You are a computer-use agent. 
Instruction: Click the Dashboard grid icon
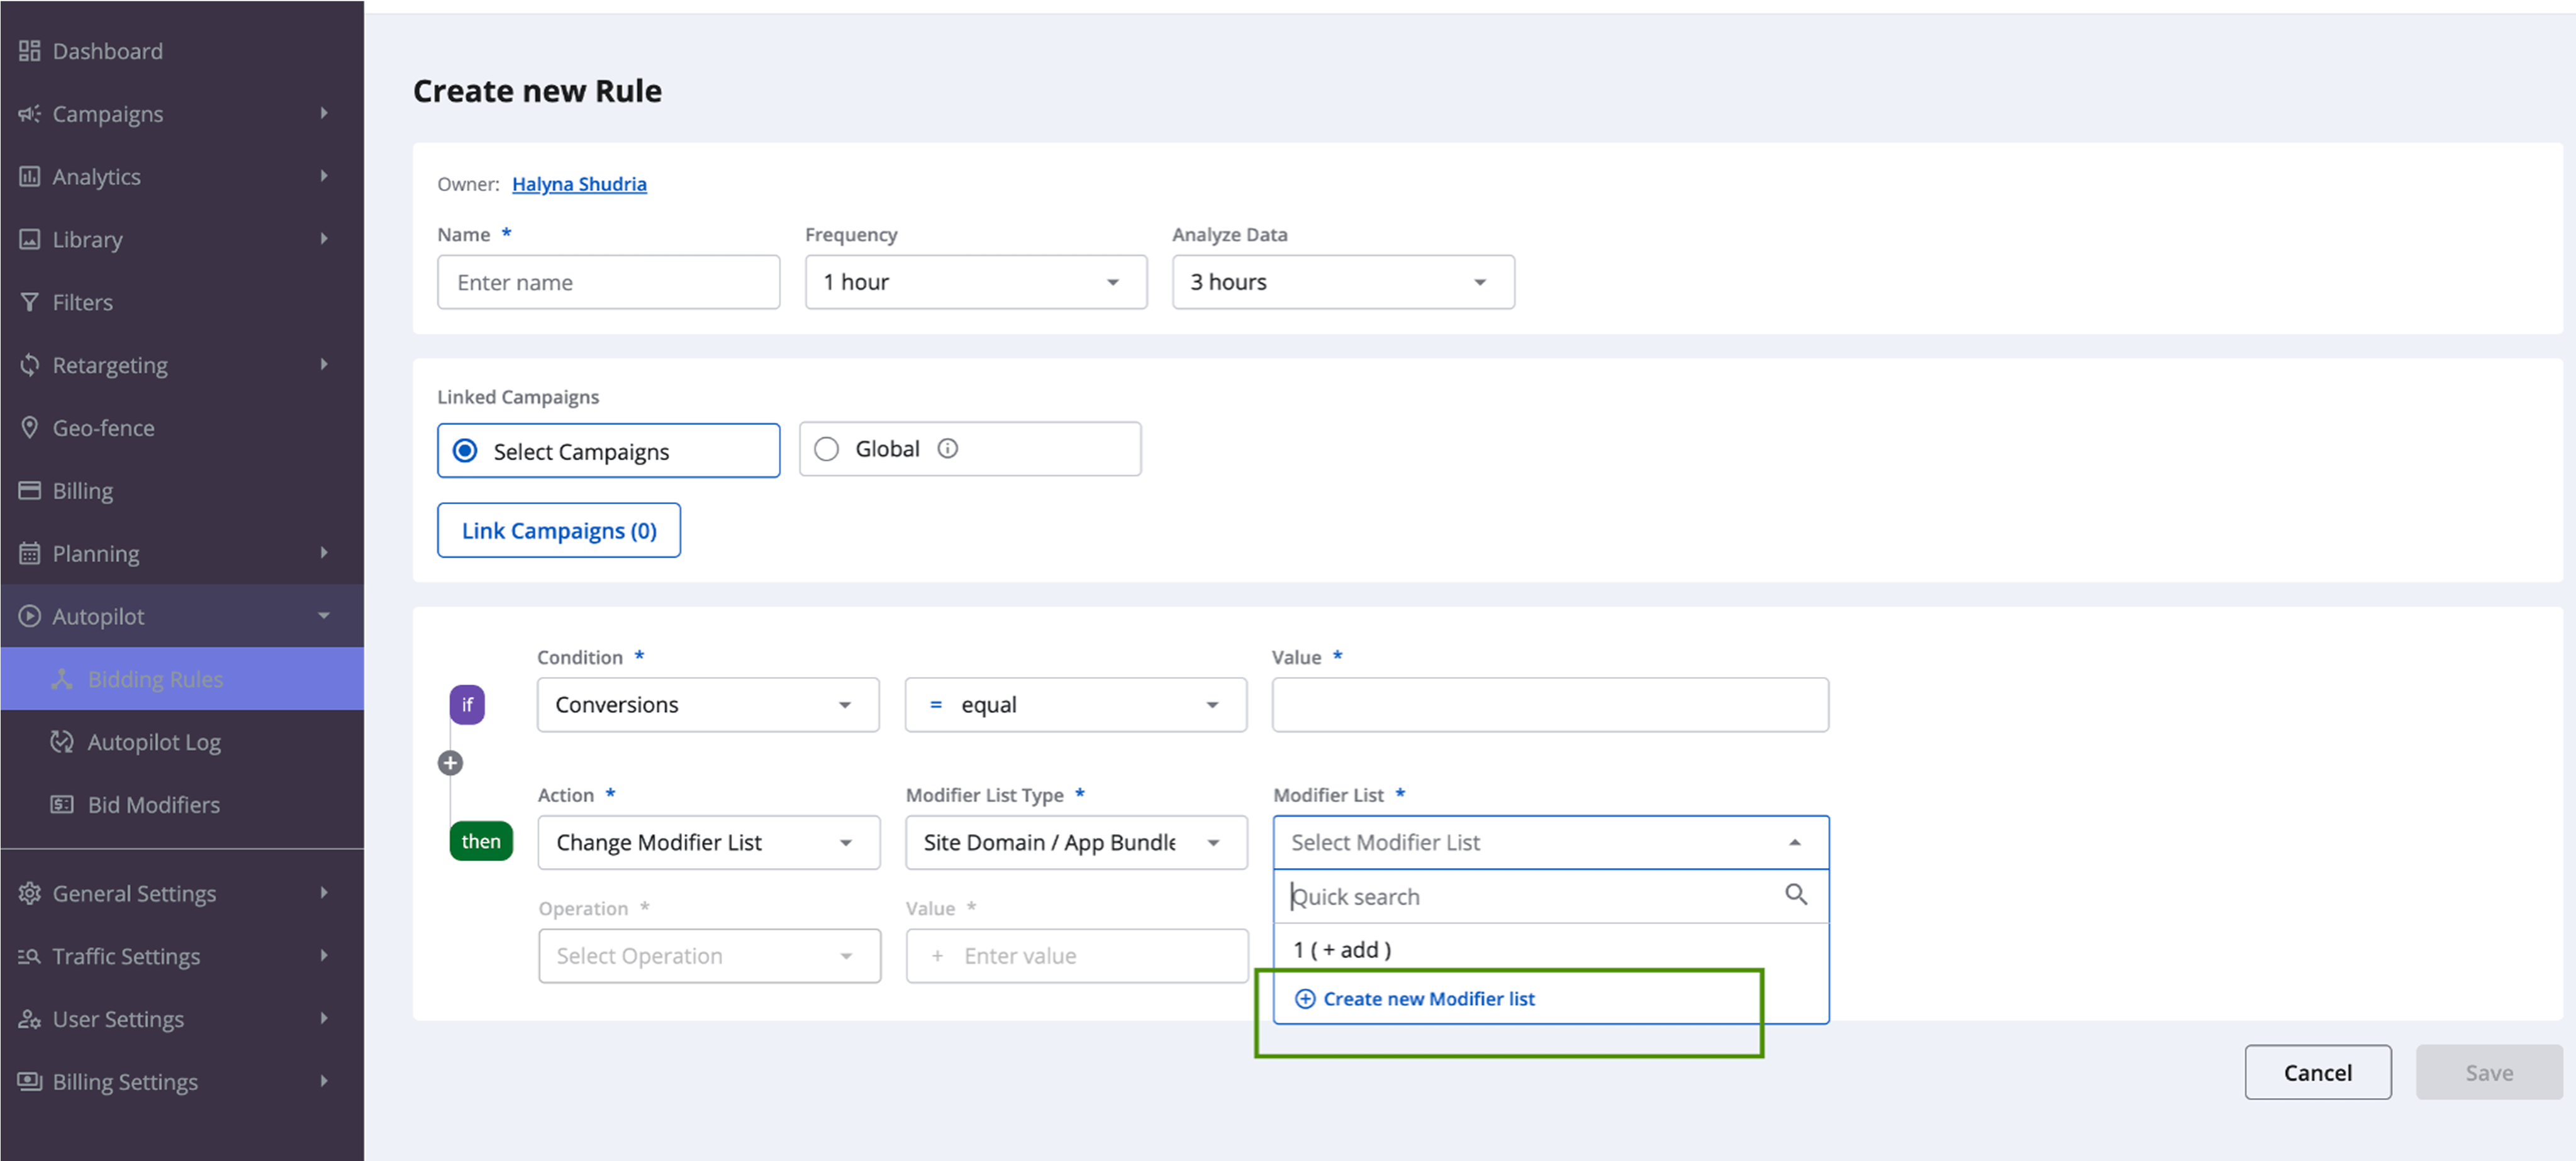[29, 51]
